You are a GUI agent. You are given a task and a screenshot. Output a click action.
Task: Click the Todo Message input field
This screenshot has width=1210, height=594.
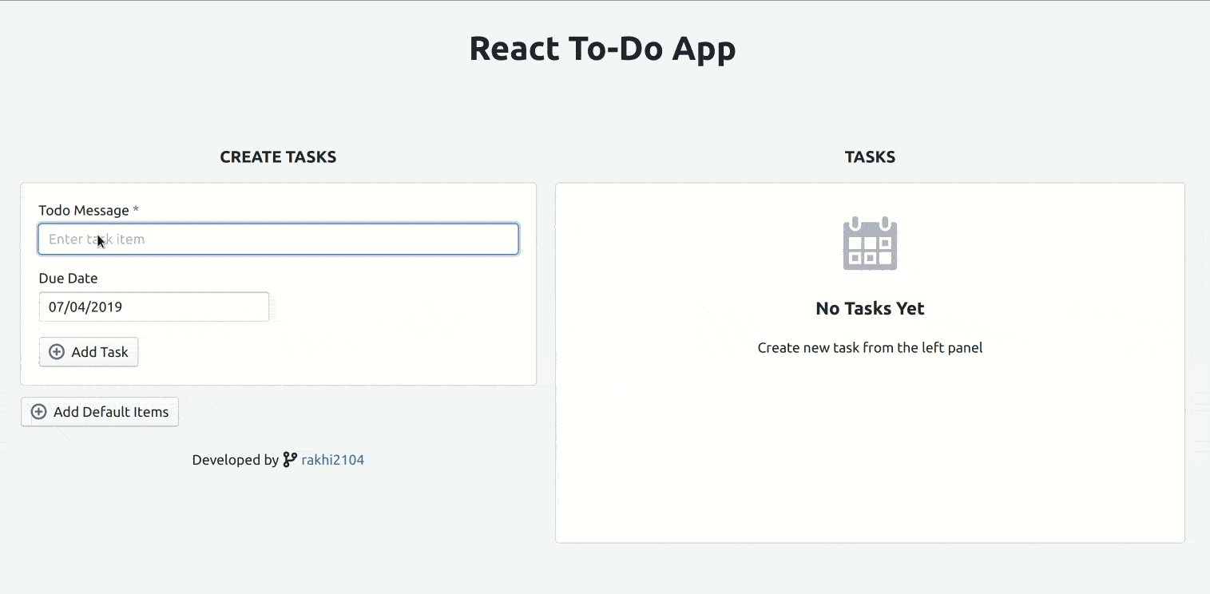(x=278, y=240)
